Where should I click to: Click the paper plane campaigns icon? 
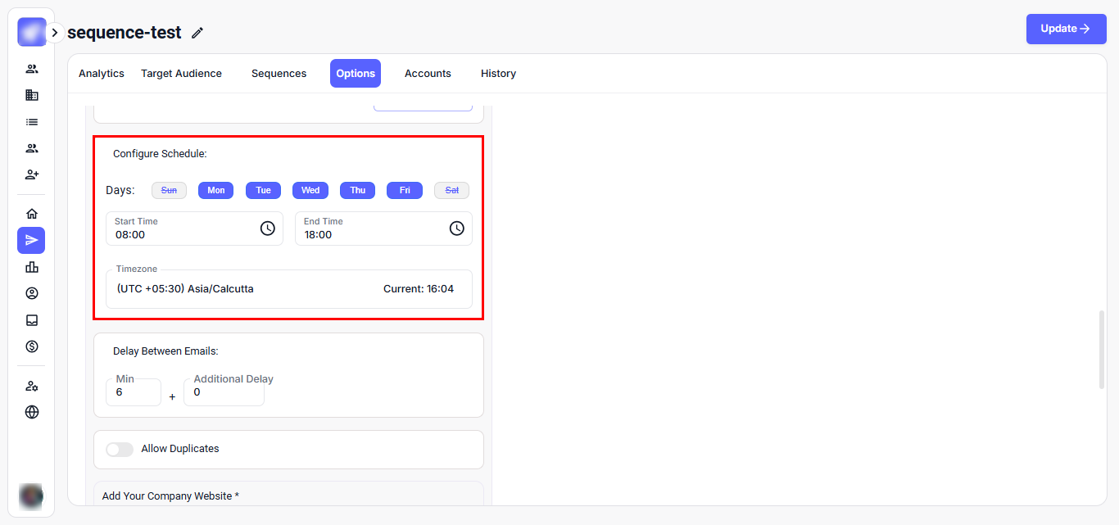pos(31,240)
